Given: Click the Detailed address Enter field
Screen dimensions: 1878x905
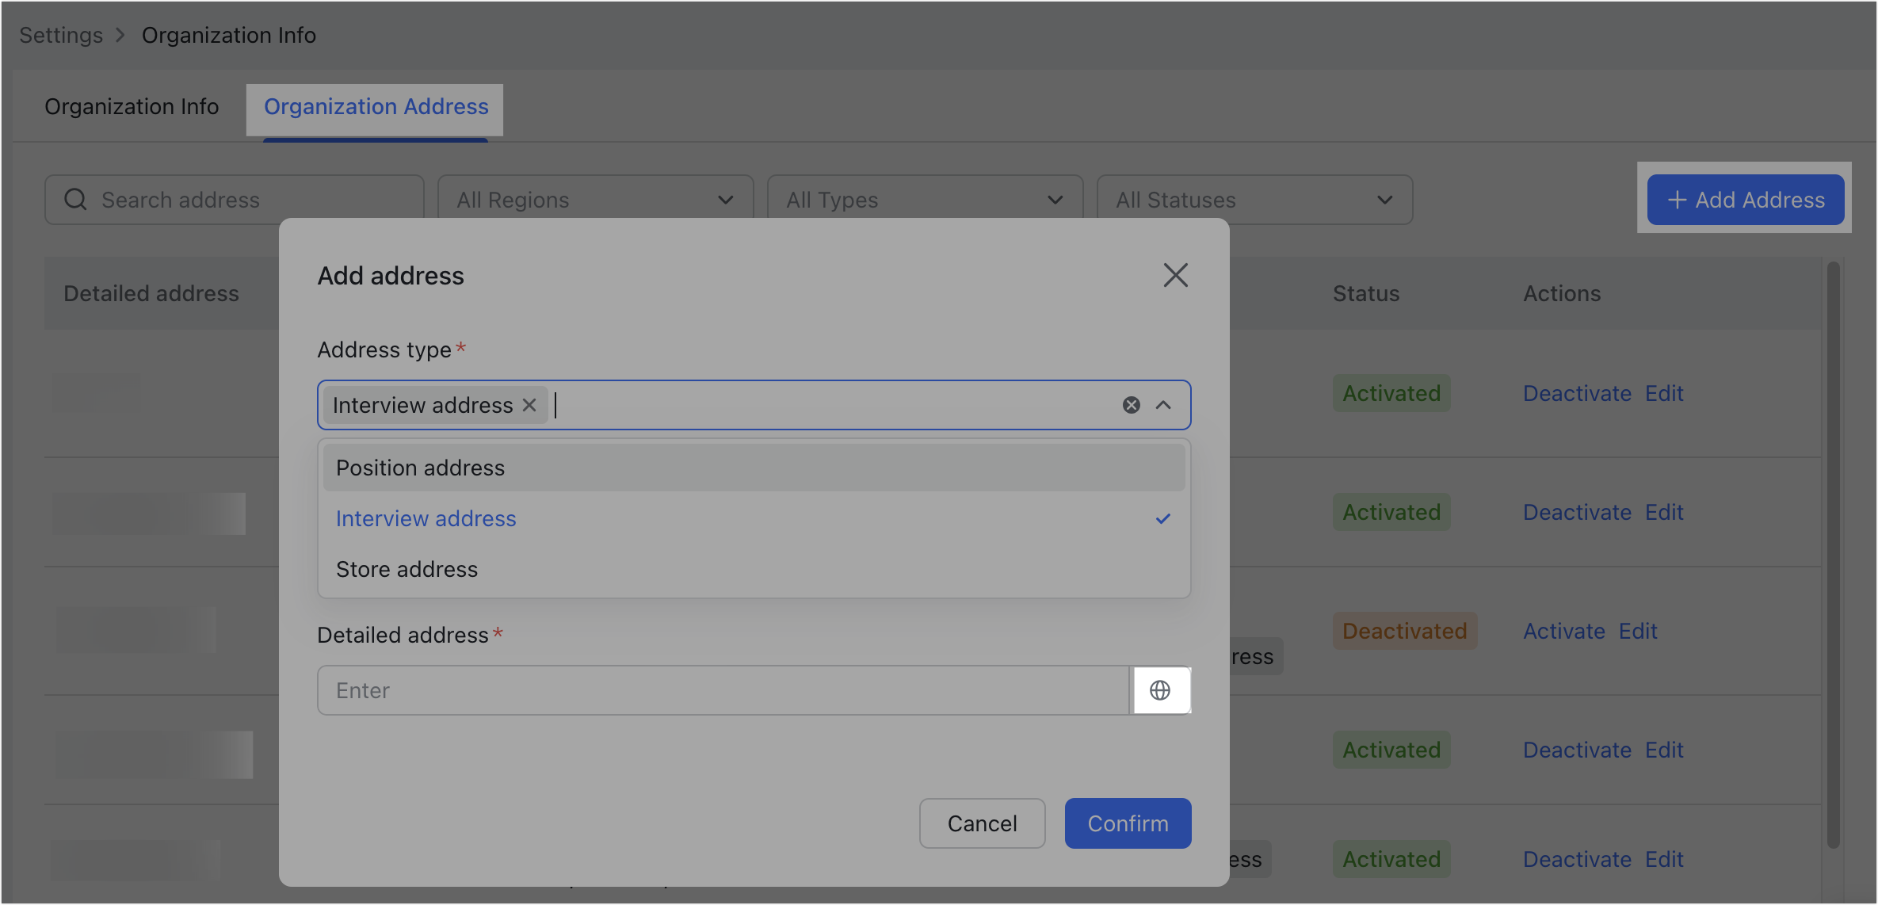Looking at the screenshot, I should pos(721,690).
